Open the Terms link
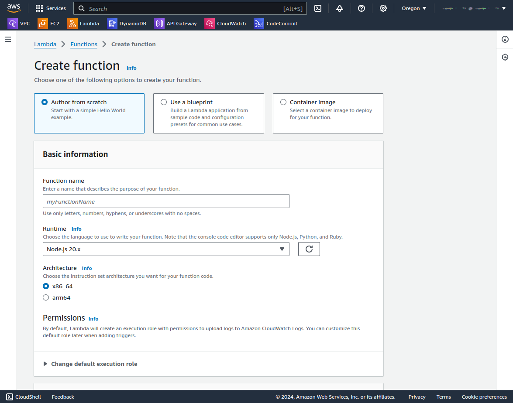Image resolution: width=513 pixels, height=403 pixels. (443, 397)
